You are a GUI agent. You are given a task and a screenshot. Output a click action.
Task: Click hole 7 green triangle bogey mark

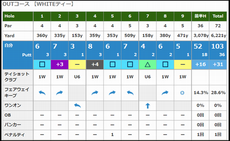click(x=148, y=65)
